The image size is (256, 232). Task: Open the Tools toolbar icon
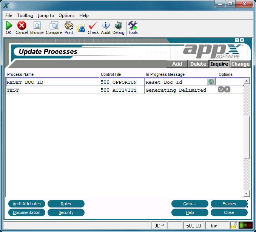(x=133, y=25)
